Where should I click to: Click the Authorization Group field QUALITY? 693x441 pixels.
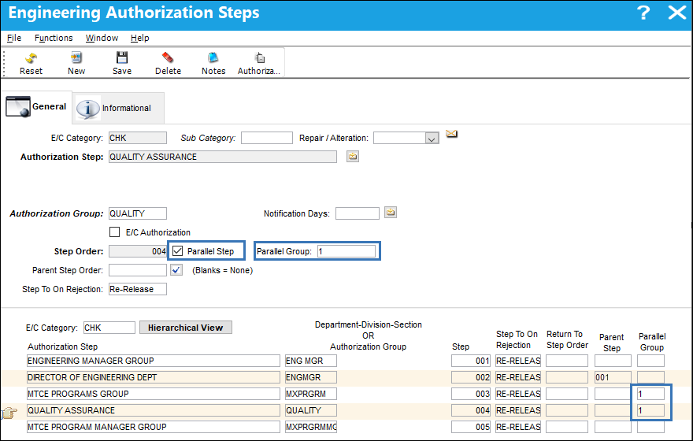pos(138,213)
